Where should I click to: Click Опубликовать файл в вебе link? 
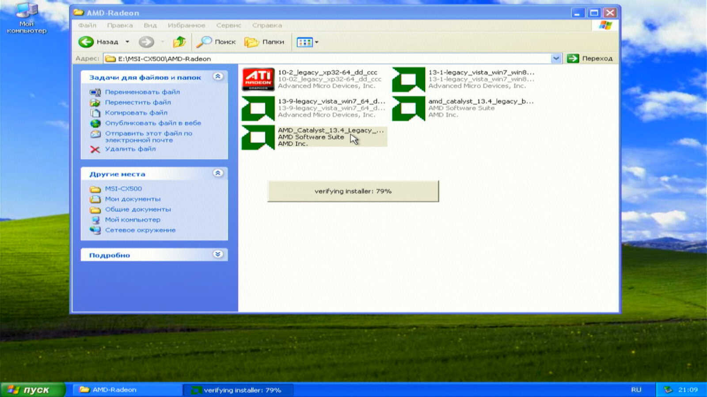point(153,123)
